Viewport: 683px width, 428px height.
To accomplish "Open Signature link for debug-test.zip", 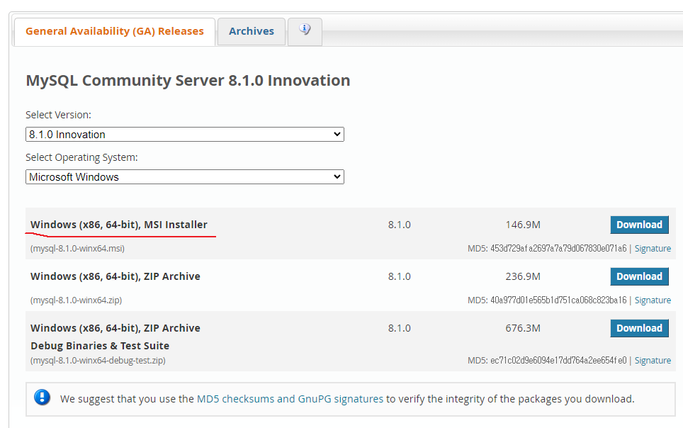I will point(653,361).
